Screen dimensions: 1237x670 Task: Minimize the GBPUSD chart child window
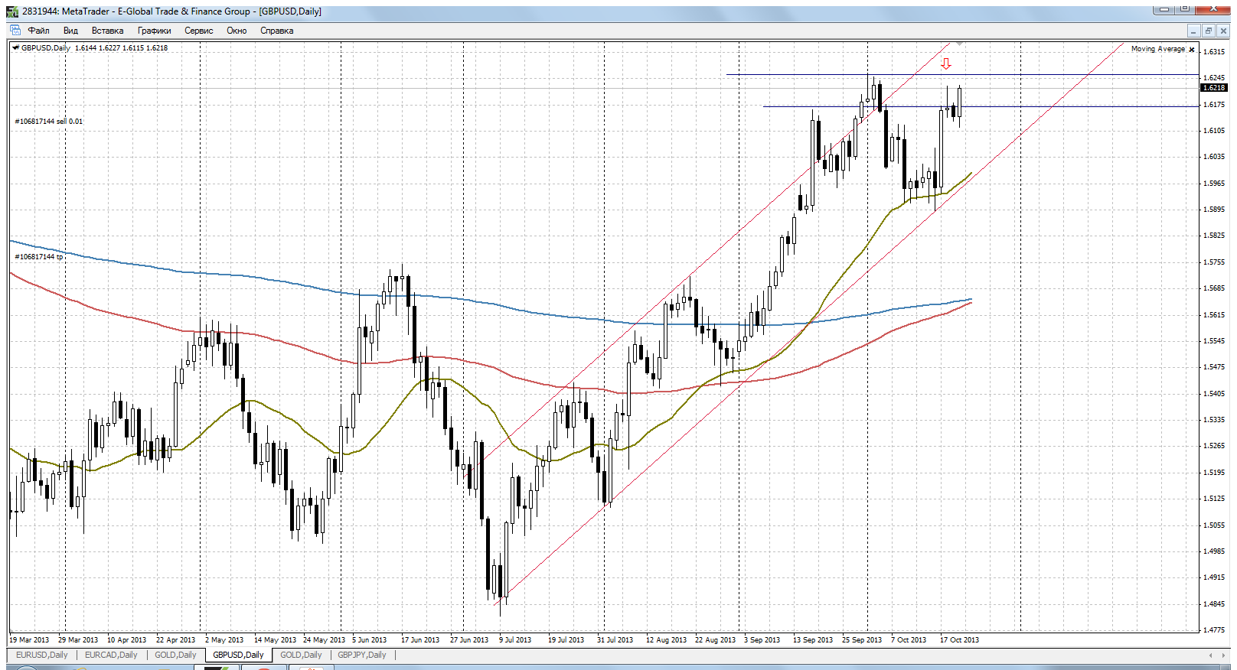[x=1193, y=31]
